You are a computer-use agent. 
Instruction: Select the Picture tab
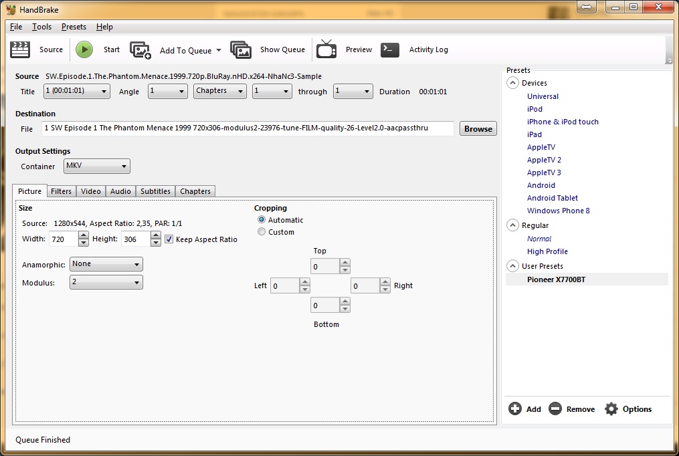[x=29, y=191]
